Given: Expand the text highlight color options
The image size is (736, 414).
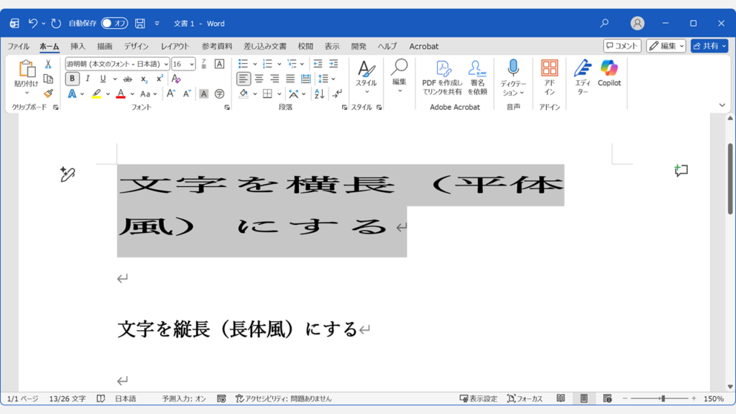Looking at the screenshot, I should tap(107, 94).
